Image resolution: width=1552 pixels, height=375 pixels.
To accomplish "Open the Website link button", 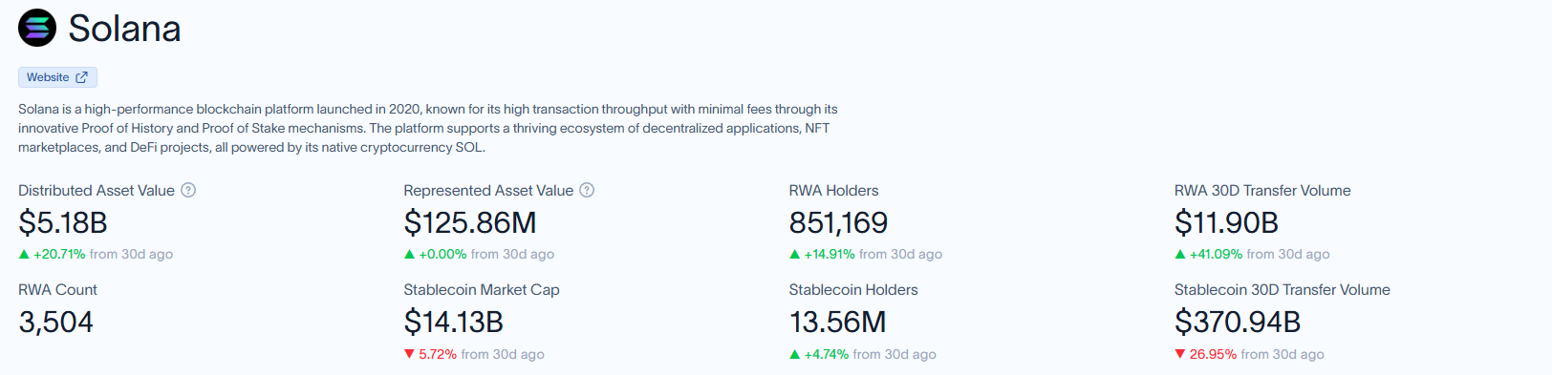I will click(x=57, y=77).
